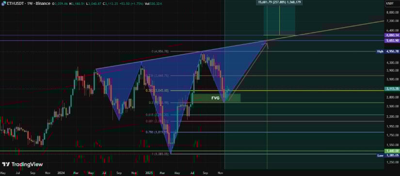Image resolution: width=400 pixels, height=176 pixels.
Task: Click 1,250.00 on the price axis
Action: [392, 162]
